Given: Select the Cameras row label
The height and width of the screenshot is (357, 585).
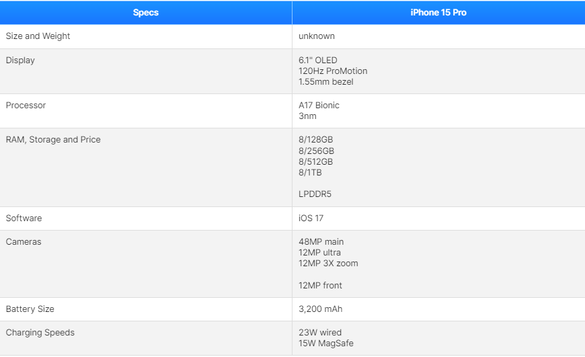Looking at the screenshot, I should 24,242.
